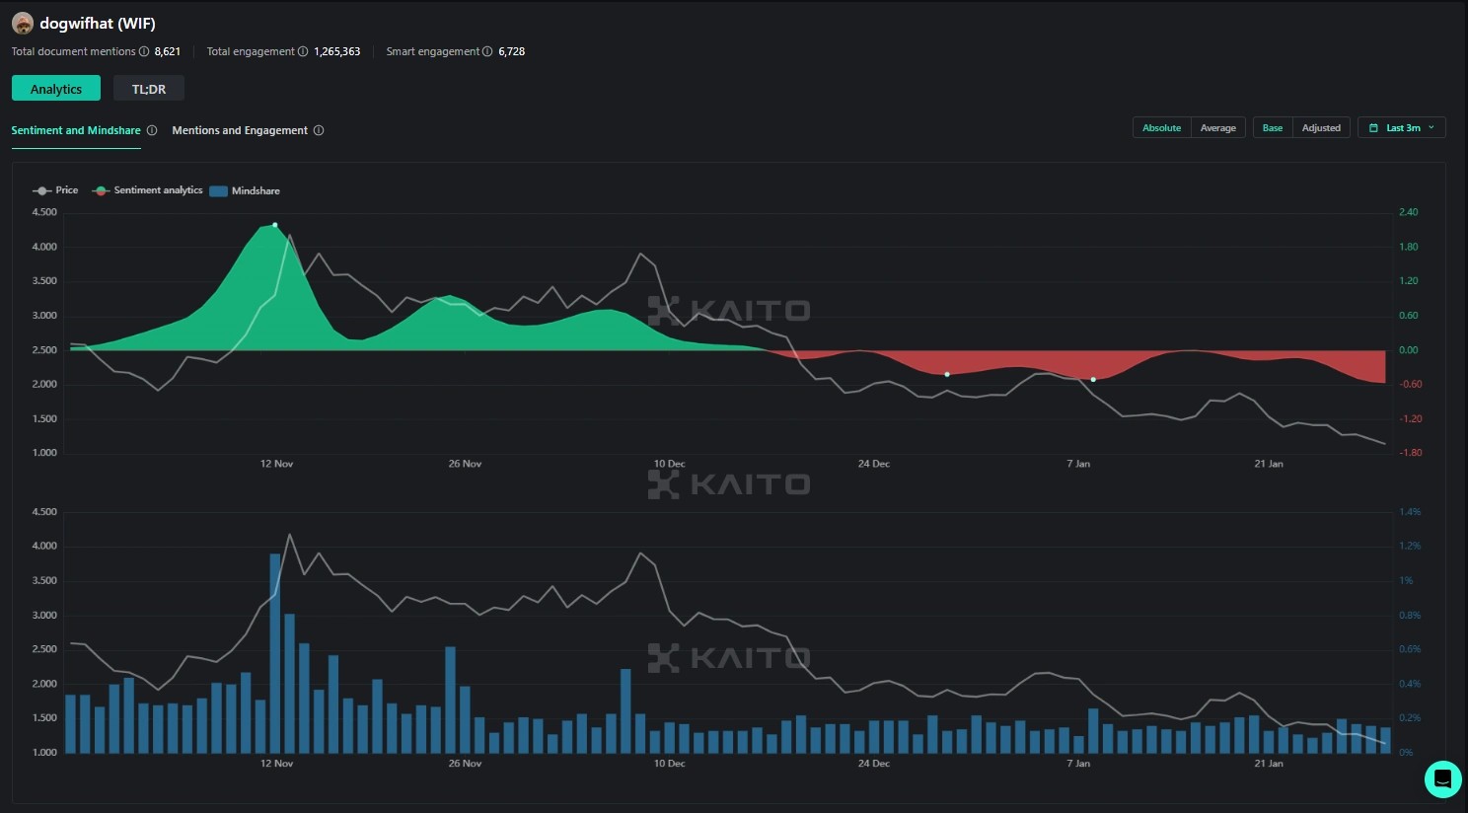
Task: Switch to the Average view option
Action: (x=1218, y=128)
